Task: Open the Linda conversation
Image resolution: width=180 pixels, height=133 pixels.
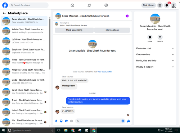Action: (24, 82)
